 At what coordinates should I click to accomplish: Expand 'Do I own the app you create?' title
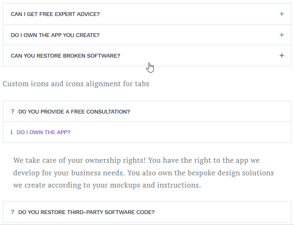55,35
